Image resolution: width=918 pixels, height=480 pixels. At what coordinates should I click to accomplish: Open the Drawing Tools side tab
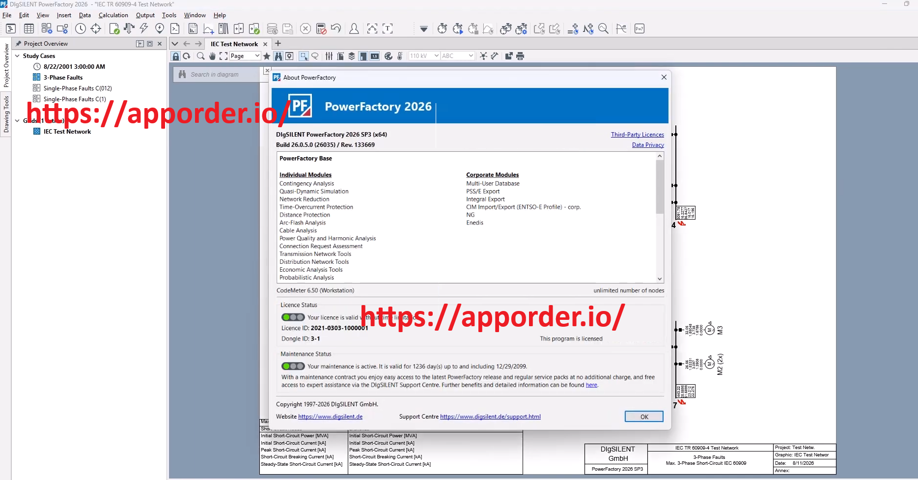pos(6,114)
